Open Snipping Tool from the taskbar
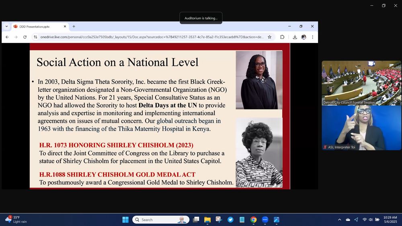The height and width of the screenshot is (226, 402). pos(219,220)
